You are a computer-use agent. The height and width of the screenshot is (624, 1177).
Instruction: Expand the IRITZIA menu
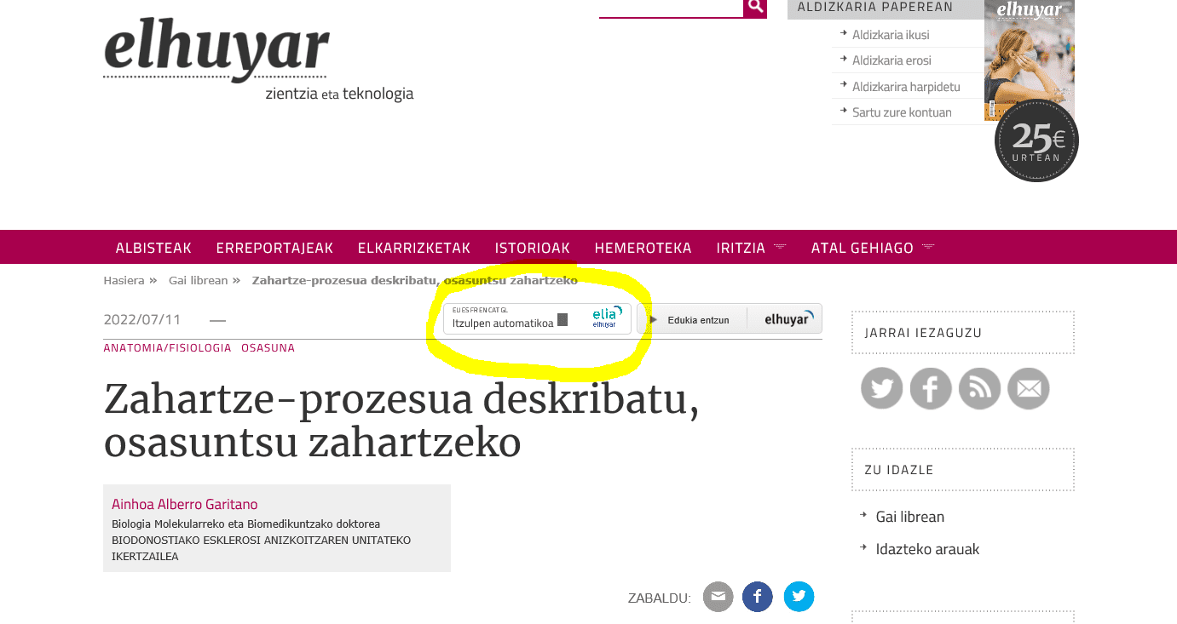pyautogui.click(x=751, y=248)
